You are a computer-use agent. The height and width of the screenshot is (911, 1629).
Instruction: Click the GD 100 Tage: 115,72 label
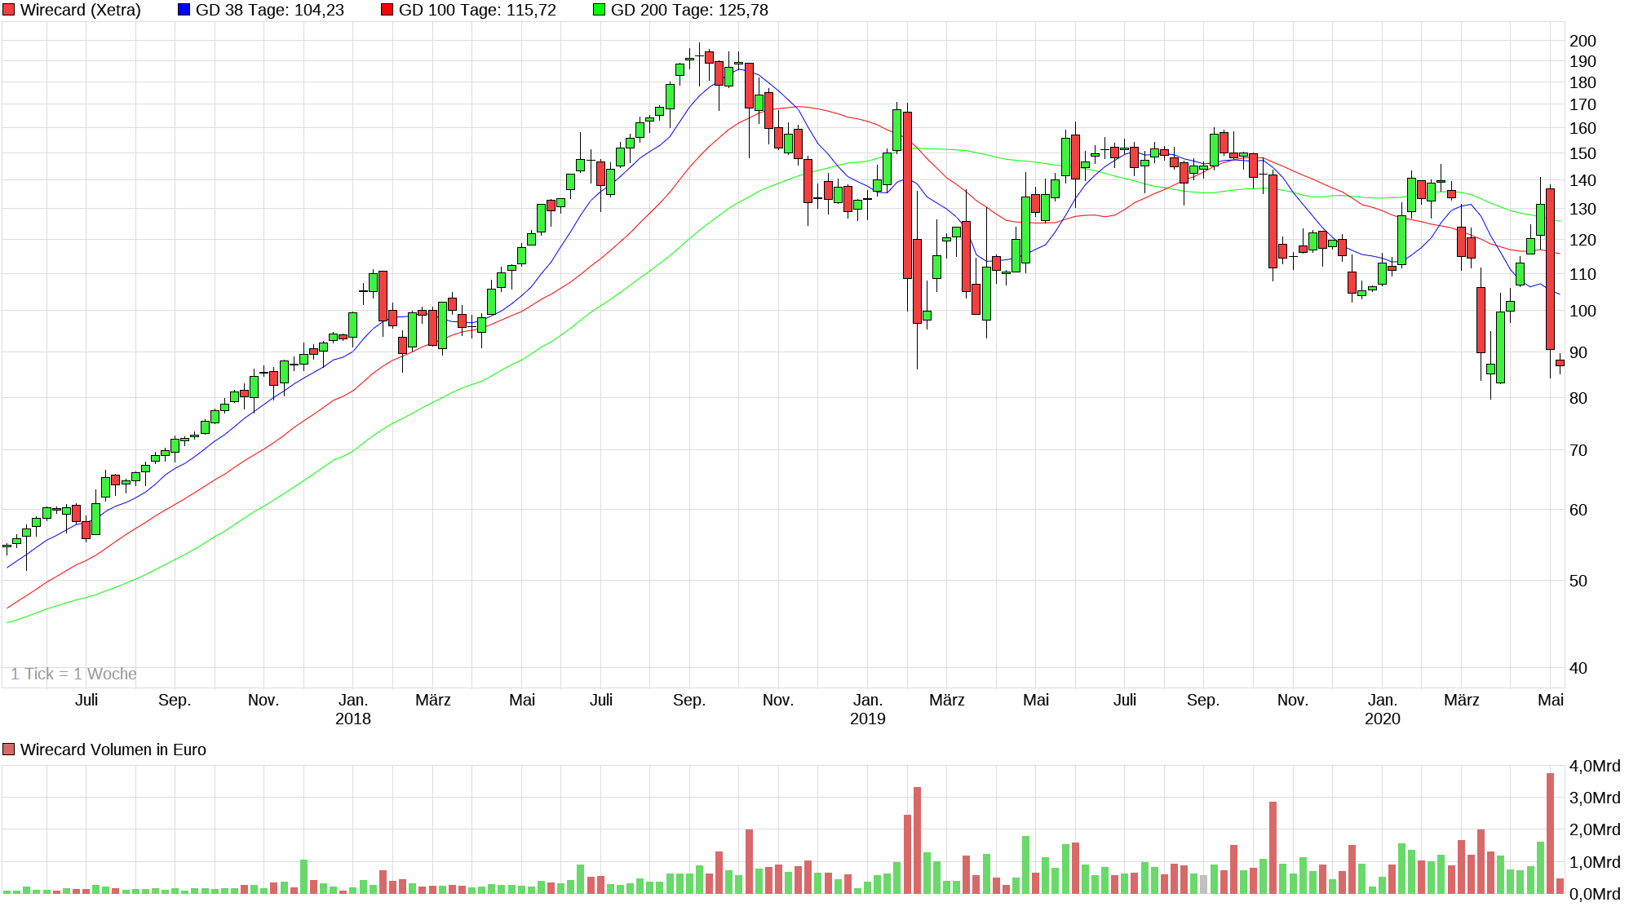click(x=477, y=10)
